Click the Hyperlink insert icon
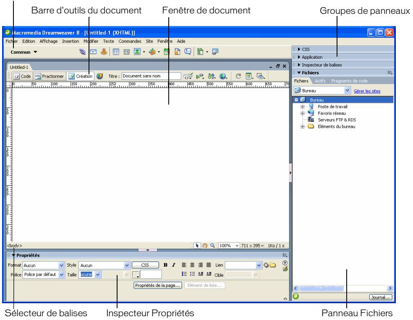This screenshot has width=413, height=320. [x=82, y=52]
